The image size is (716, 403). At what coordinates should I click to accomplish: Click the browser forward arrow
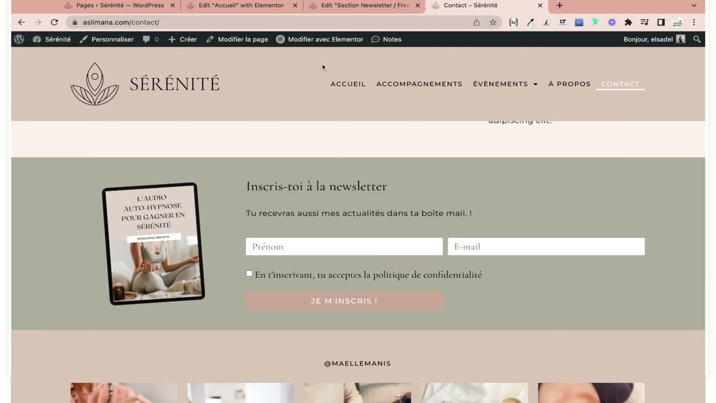37,22
